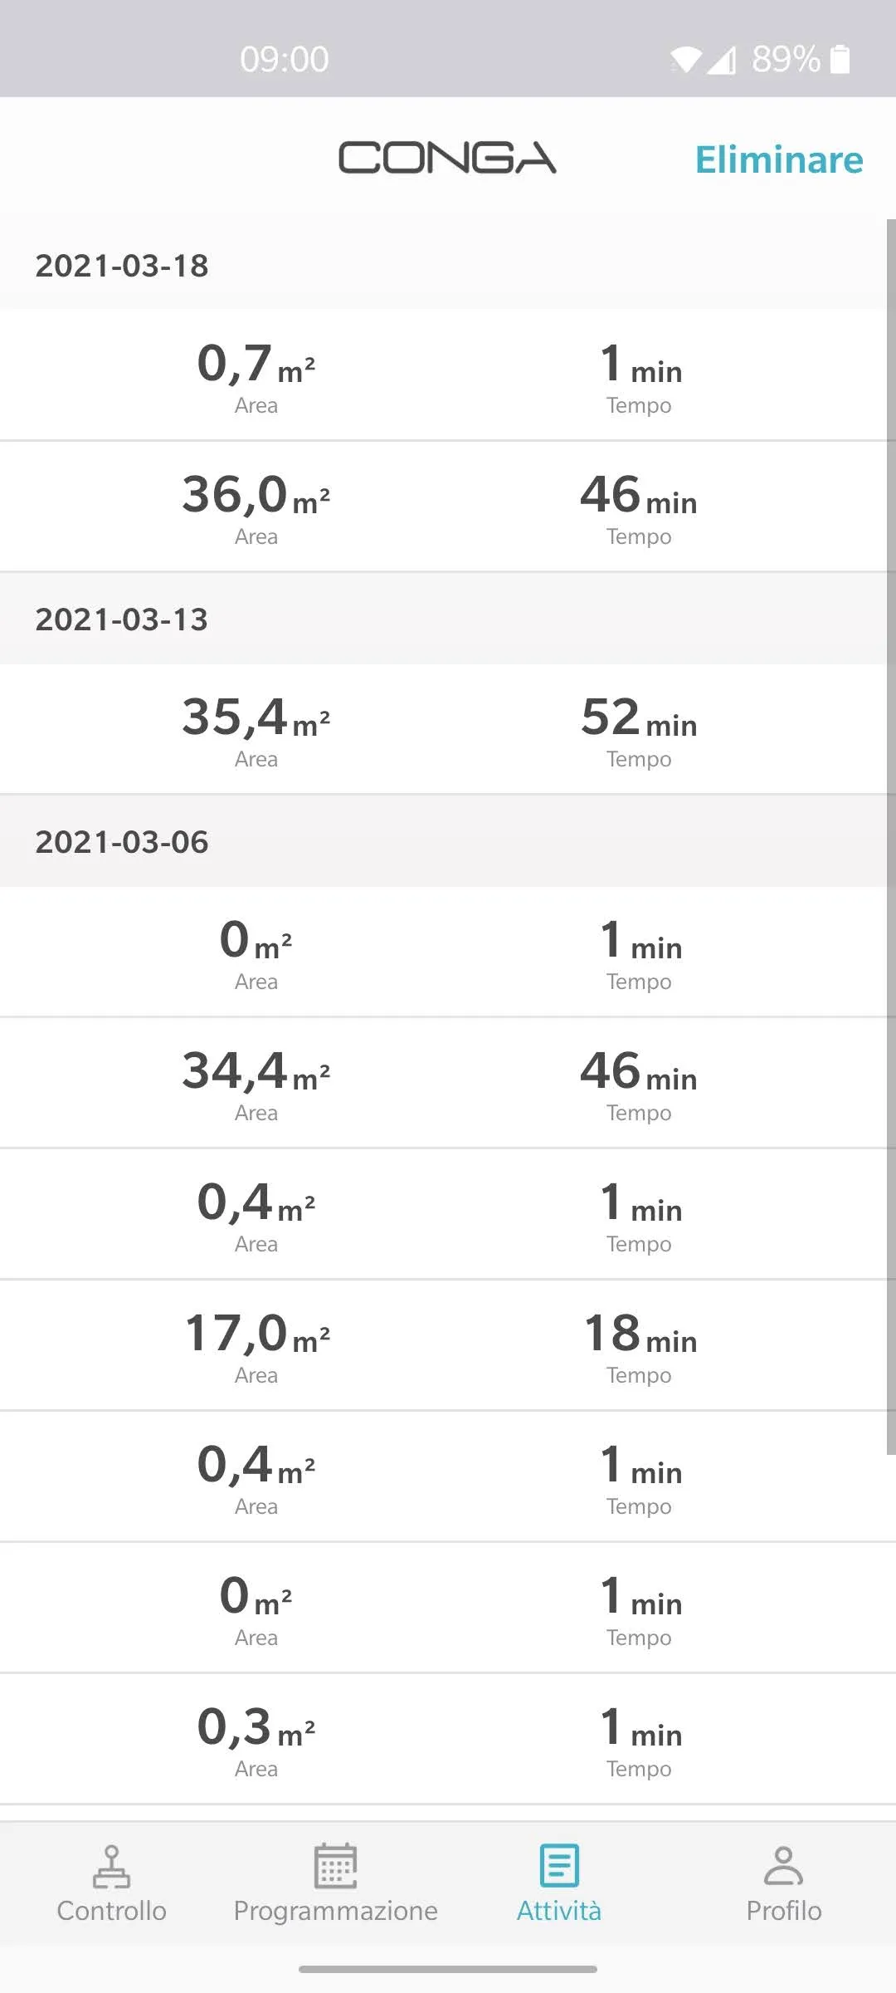The height and width of the screenshot is (1993, 896).
Task: Switch to the Profilo tab label
Action: [x=783, y=1910]
